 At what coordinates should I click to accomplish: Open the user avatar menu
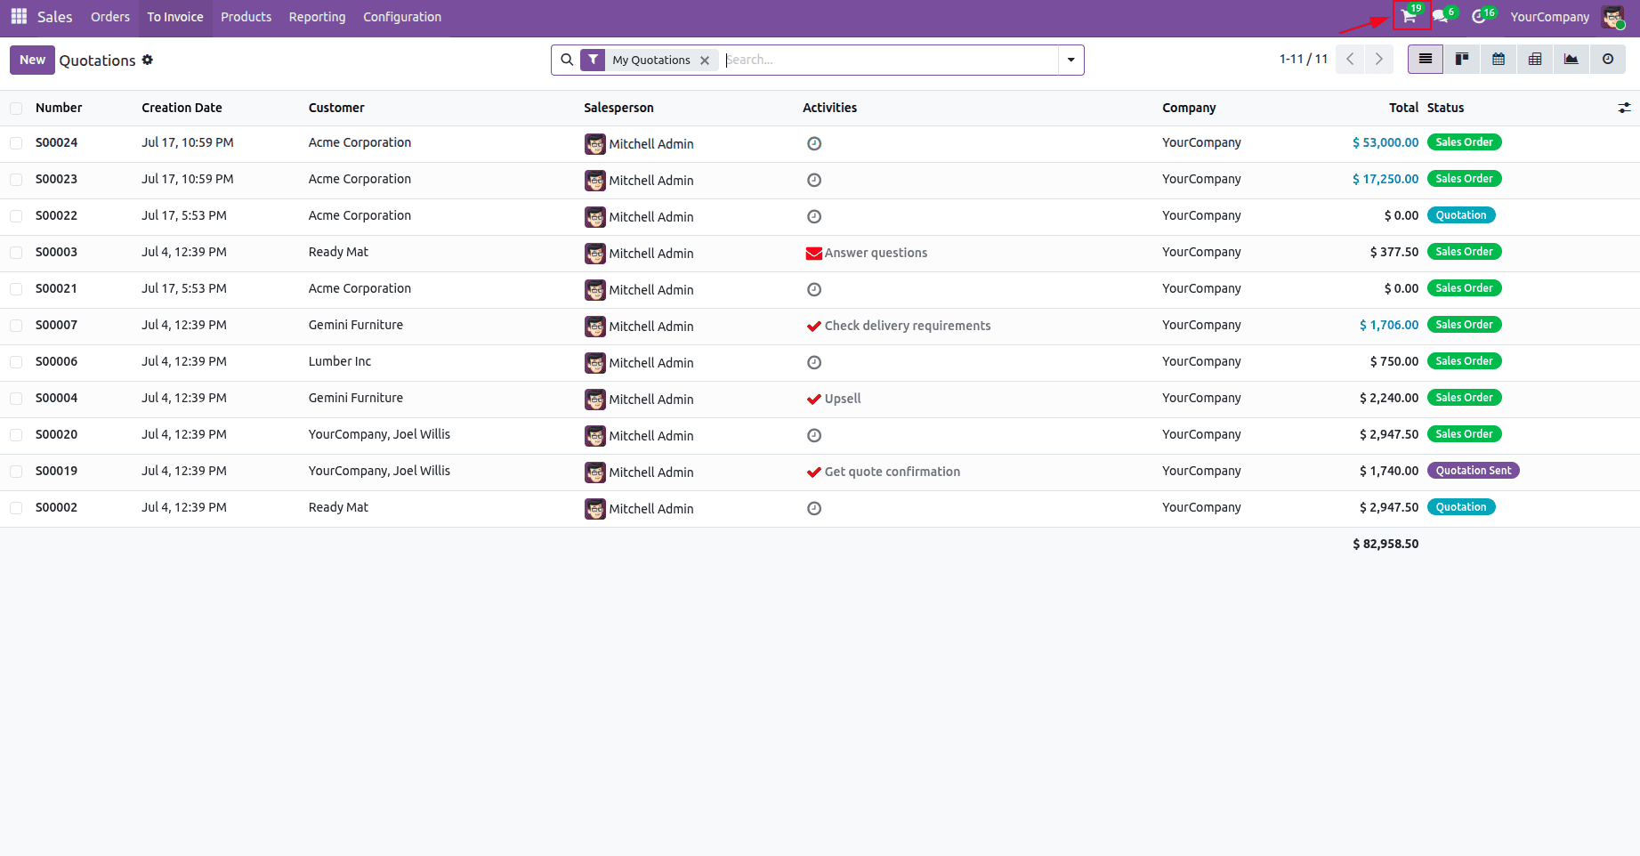pos(1612,17)
